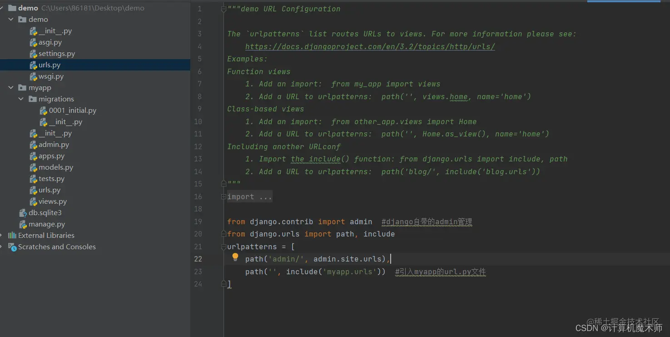Click line number 19 in the gutter
The width and height of the screenshot is (670, 337).
click(198, 221)
